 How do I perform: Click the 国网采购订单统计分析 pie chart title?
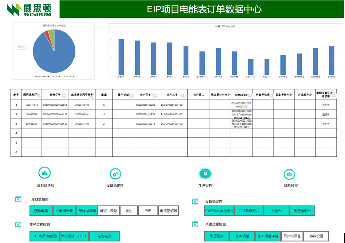[54, 26]
